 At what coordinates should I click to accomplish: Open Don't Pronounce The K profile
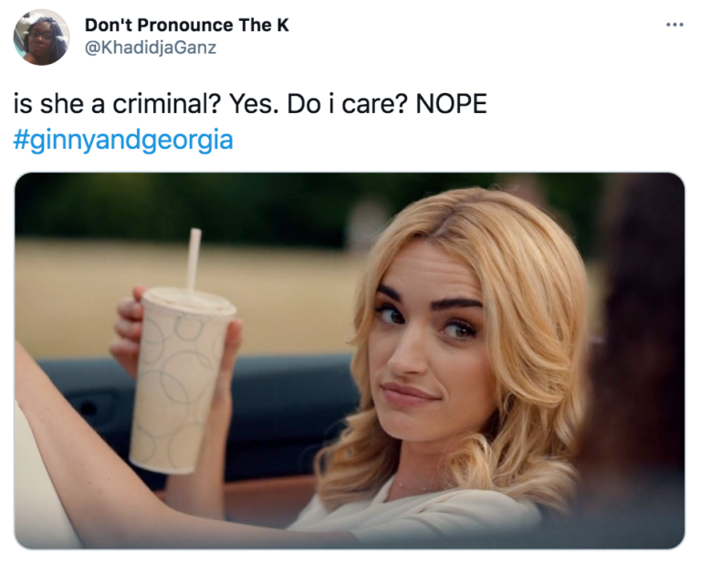(187, 25)
